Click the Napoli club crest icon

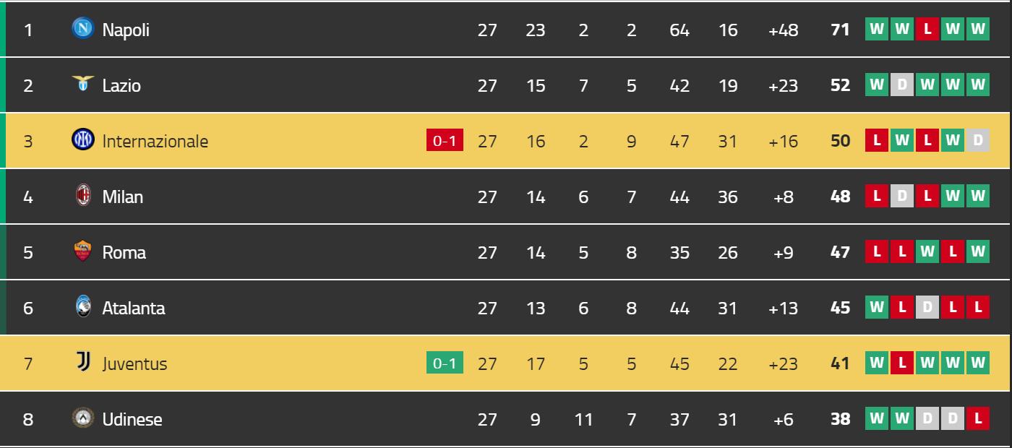pos(83,29)
